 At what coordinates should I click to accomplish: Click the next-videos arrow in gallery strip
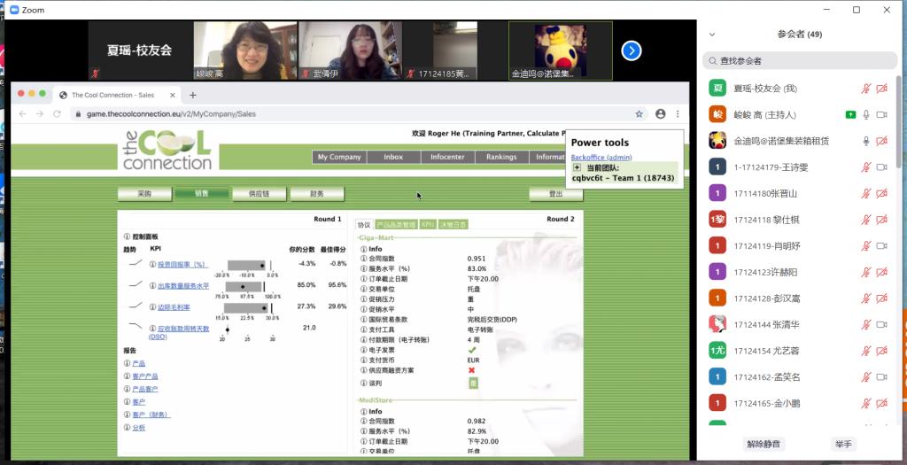pyautogui.click(x=631, y=50)
